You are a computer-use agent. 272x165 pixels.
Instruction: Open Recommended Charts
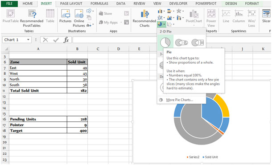(144, 18)
